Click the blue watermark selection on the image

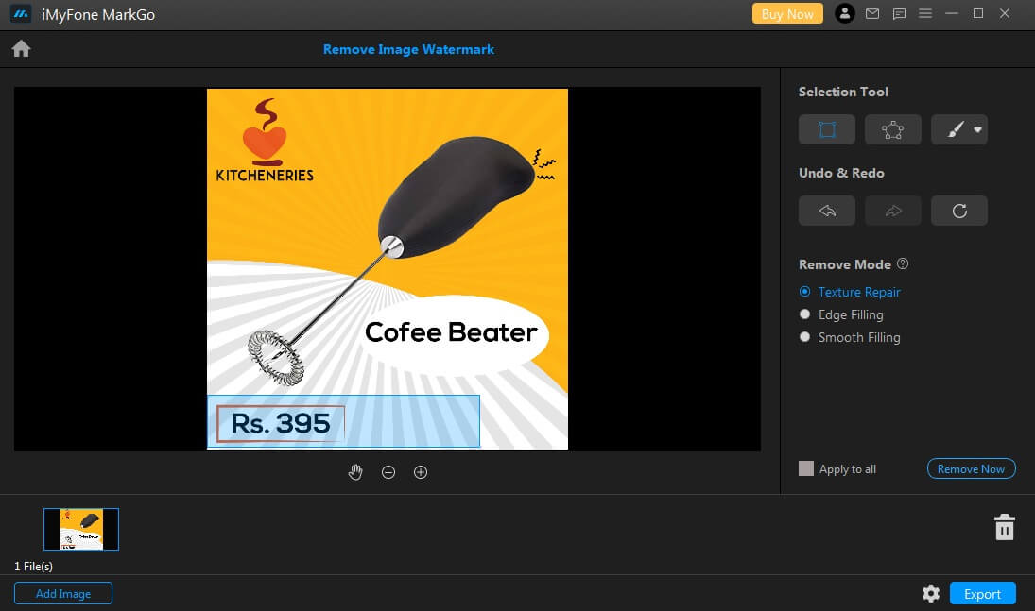343,421
